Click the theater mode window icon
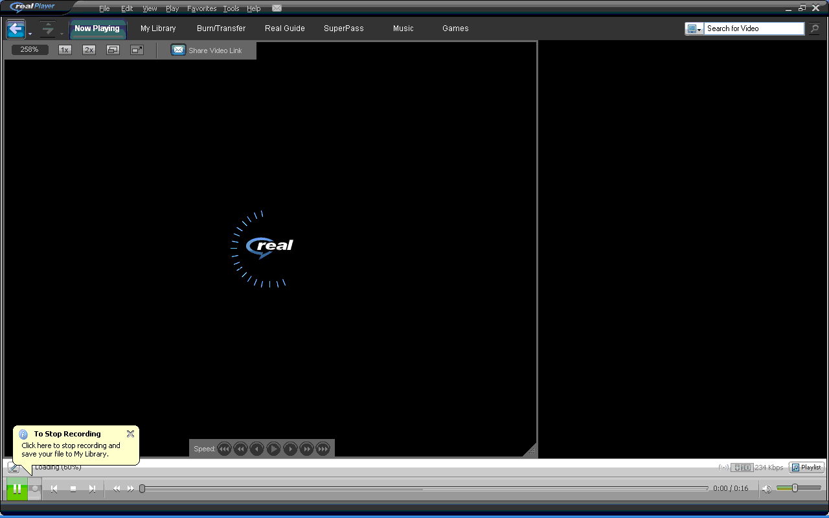829x518 pixels. point(113,50)
